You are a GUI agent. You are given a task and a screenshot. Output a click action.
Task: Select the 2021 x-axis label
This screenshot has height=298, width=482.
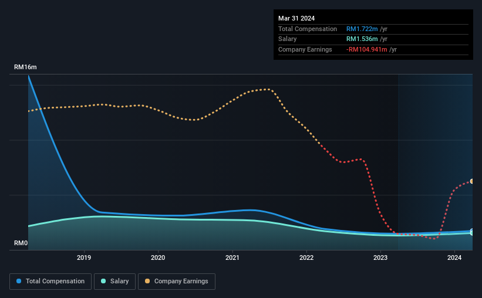tap(232, 258)
